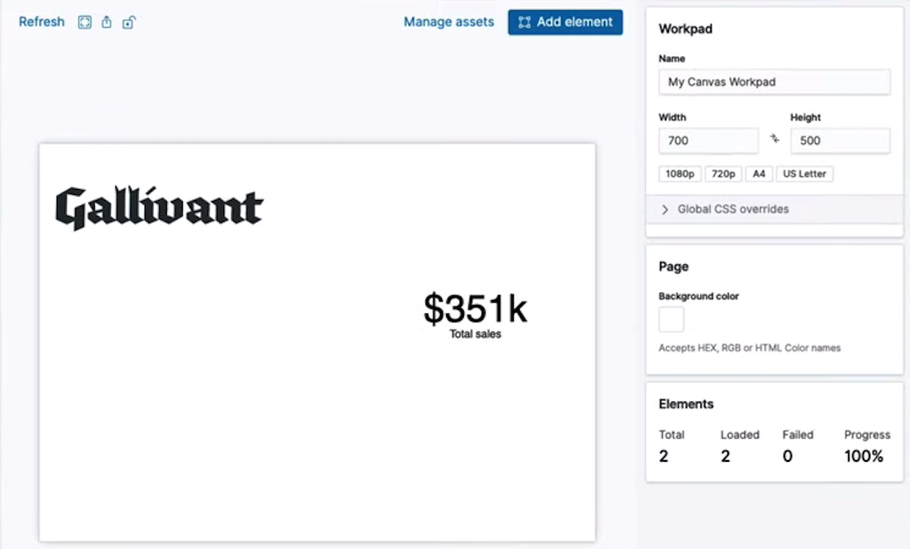Image resolution: width=910 pixels, height=549 pixels.
Task: Apply the 720p size preset
Action: click(x=723, y=174)
